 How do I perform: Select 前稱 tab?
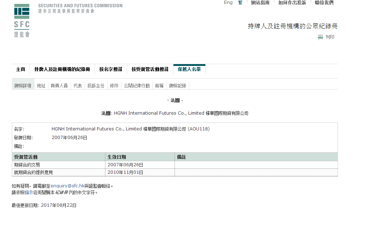[159, 86]
